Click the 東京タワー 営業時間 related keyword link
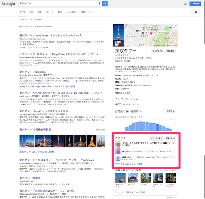The width and height of the screenshot is (205, 199). (x=43, y=27)
